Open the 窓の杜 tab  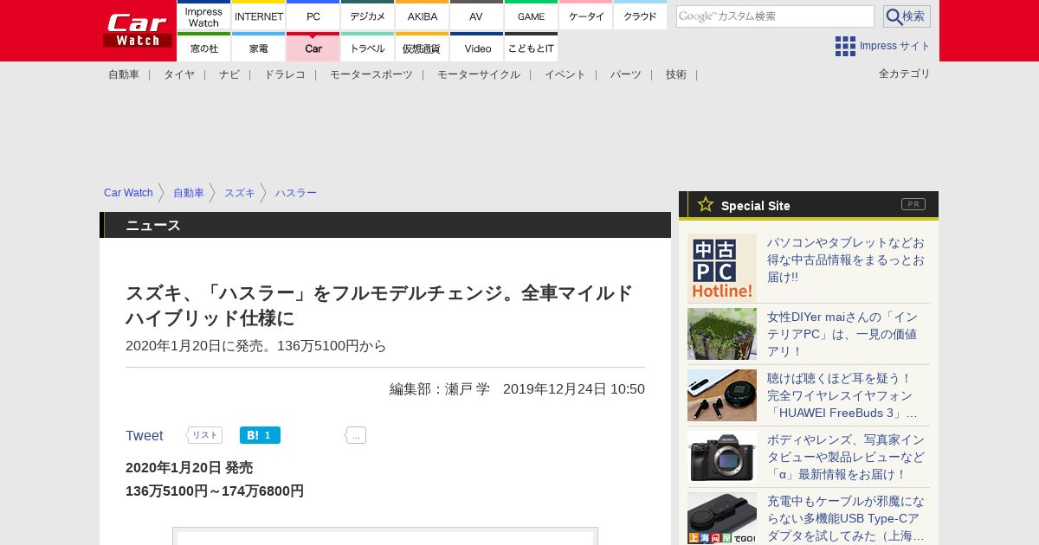click(203, 47)
